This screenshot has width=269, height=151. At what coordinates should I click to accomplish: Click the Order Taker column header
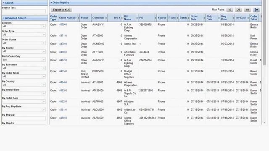click(x=253, y=18)
